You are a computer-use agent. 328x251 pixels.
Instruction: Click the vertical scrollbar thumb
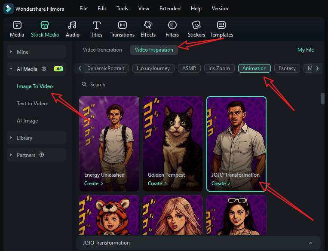[x=322, y=99]
